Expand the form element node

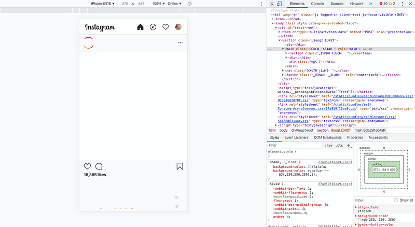point(279,32)
